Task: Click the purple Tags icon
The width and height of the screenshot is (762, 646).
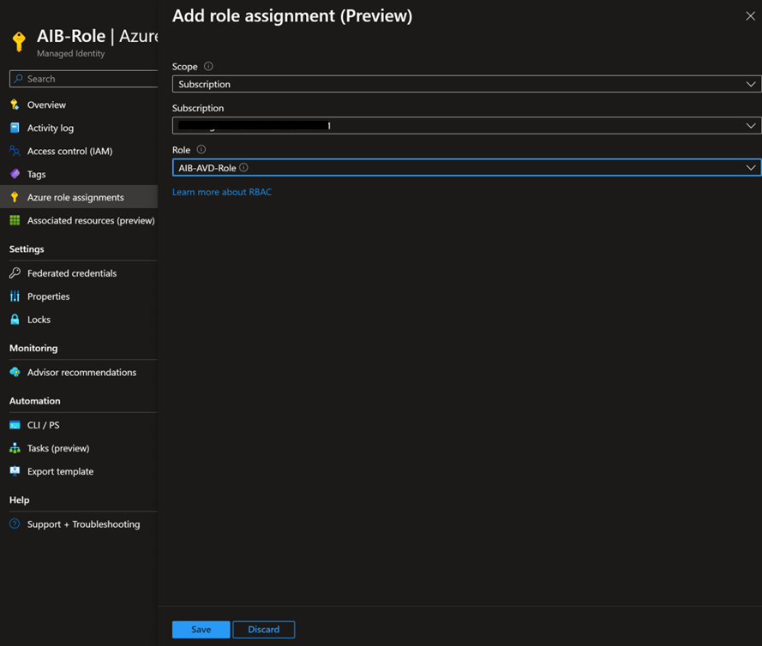Action: point(15,174)
